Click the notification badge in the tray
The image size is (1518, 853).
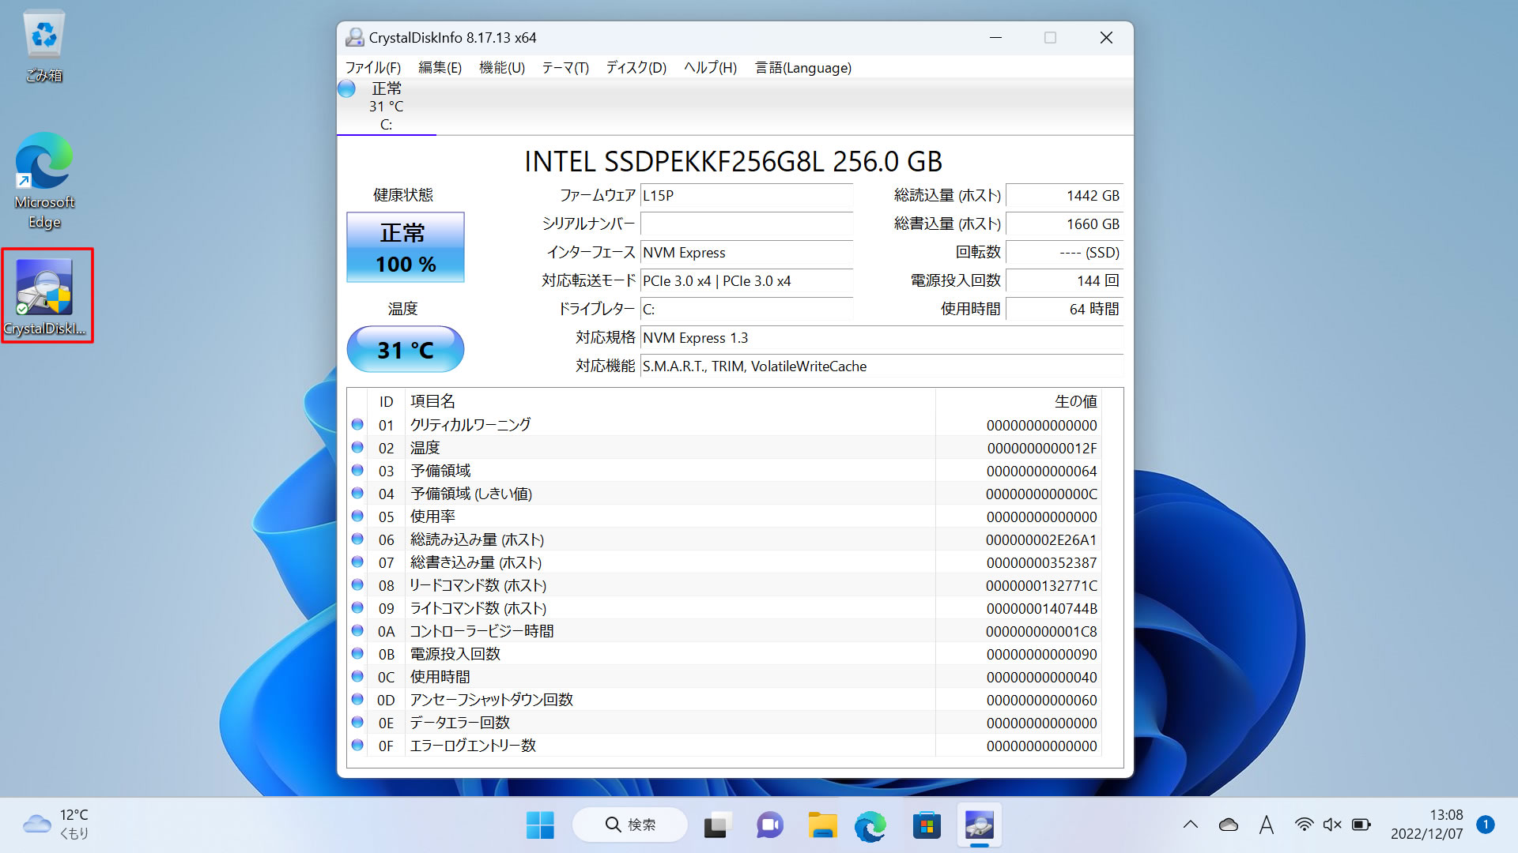(1486, 825)
